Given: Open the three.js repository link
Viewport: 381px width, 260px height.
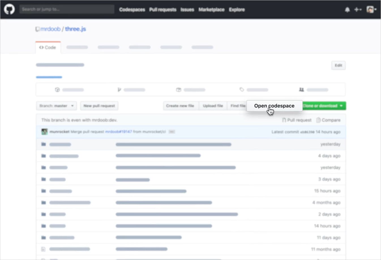Looking at the screenshot, I should (x=76, y=29).
